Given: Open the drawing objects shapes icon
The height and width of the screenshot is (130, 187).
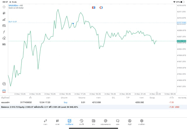Looking at the screenshot, I should pos(4,38).
